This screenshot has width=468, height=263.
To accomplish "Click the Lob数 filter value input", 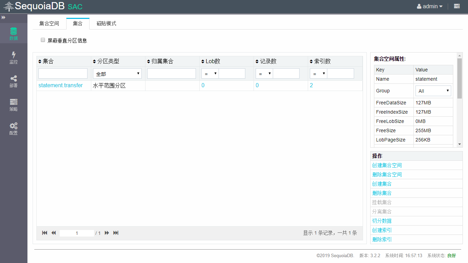I will tap(232, 73).
